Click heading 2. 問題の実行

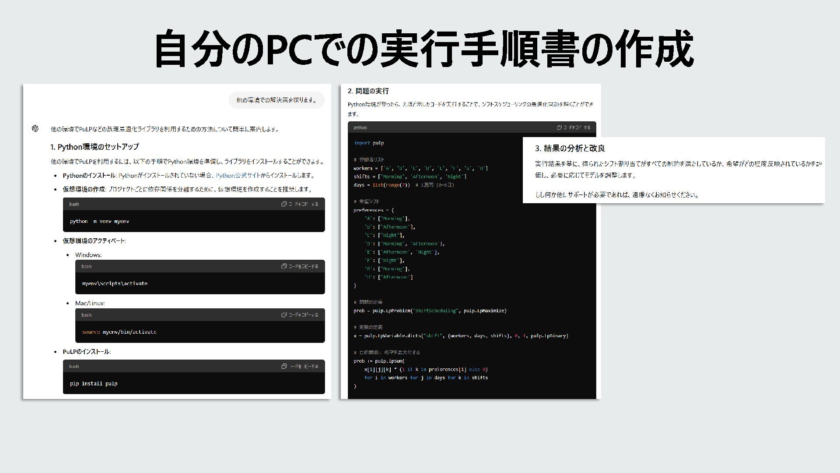368,91
